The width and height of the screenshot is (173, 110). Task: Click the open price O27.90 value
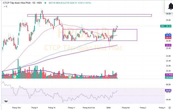(x=52, y=3)
